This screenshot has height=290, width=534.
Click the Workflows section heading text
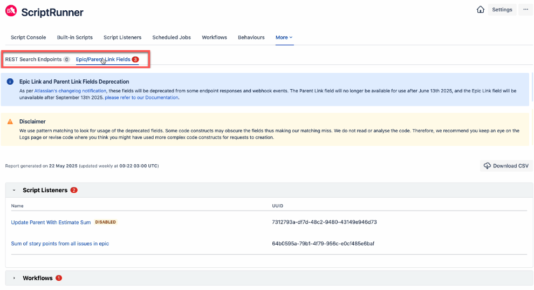(x=37, y=278)
